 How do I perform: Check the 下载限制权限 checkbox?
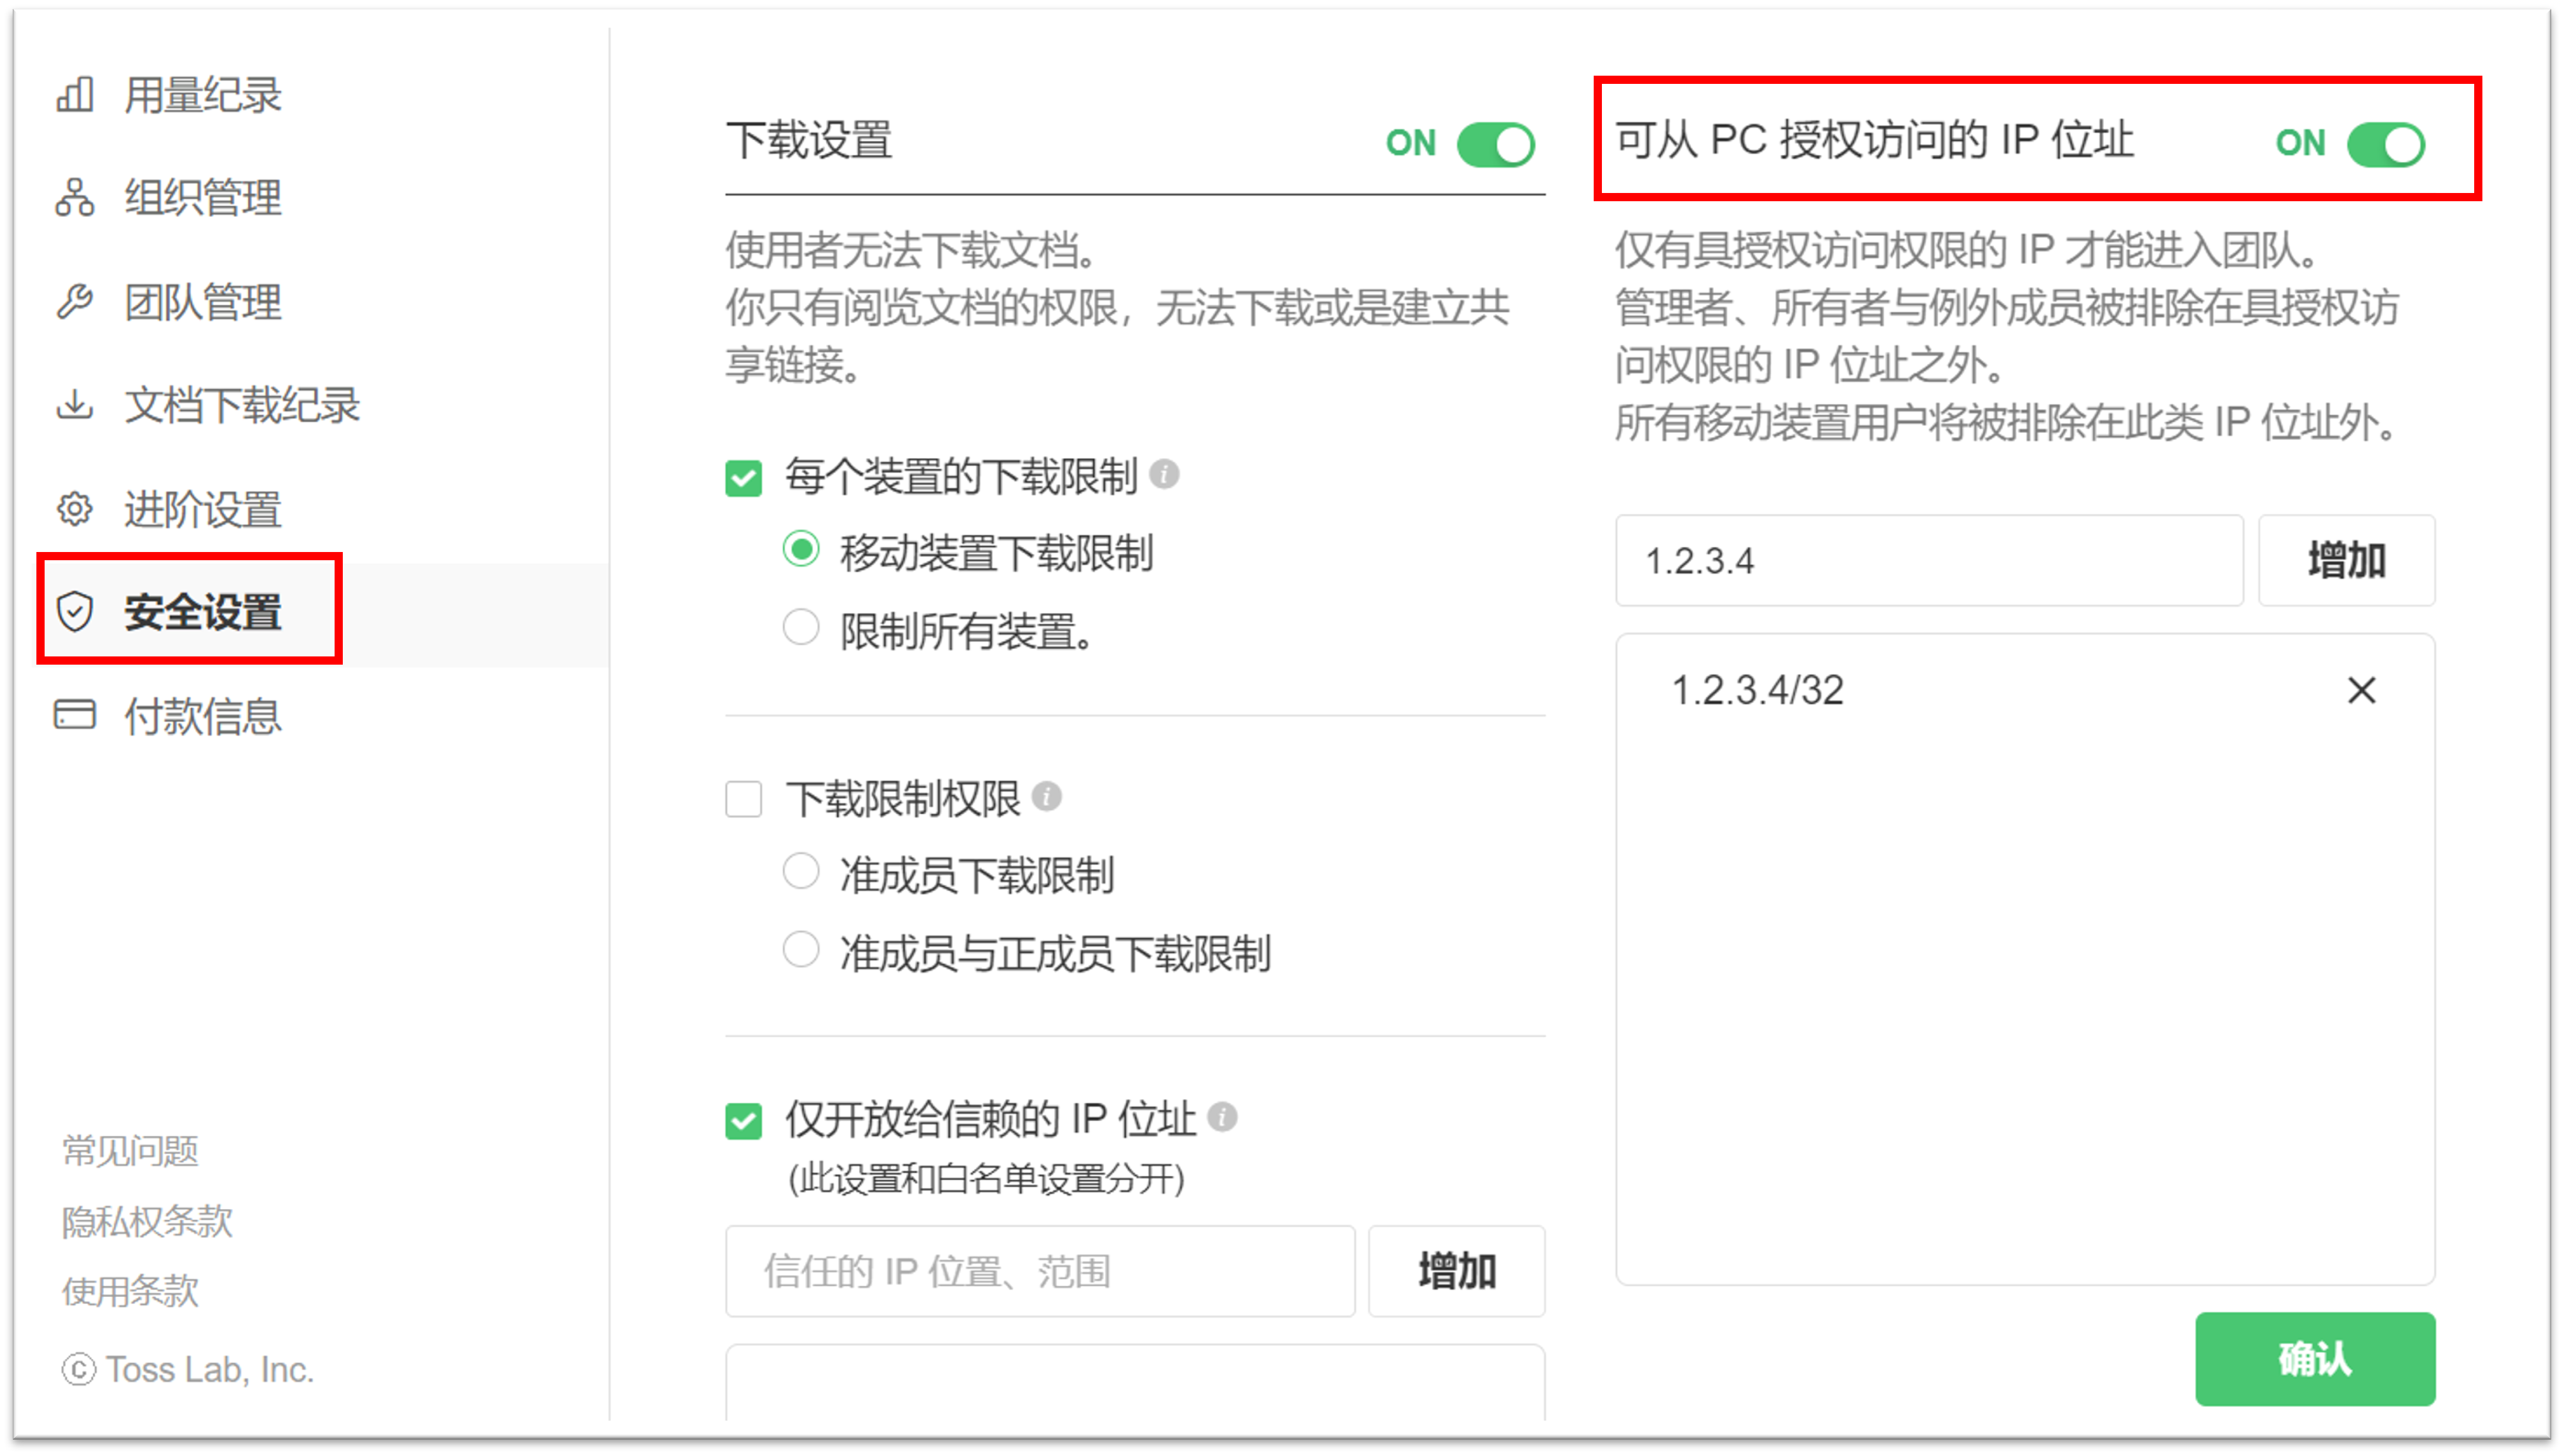(743, 800)
